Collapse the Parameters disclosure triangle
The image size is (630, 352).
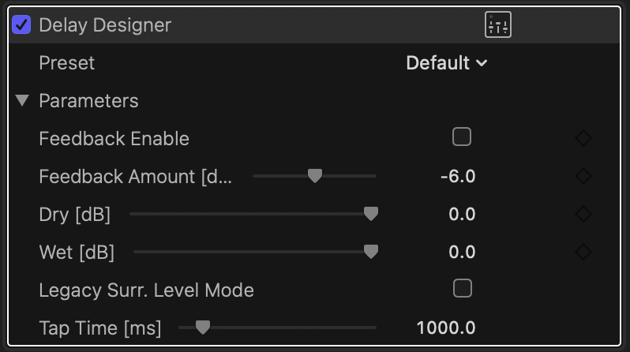[22, 100]
